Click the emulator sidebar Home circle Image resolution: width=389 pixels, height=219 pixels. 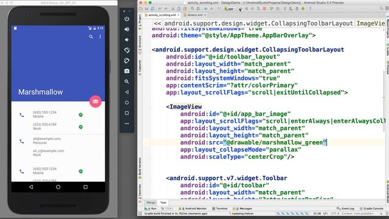point(127,103)
